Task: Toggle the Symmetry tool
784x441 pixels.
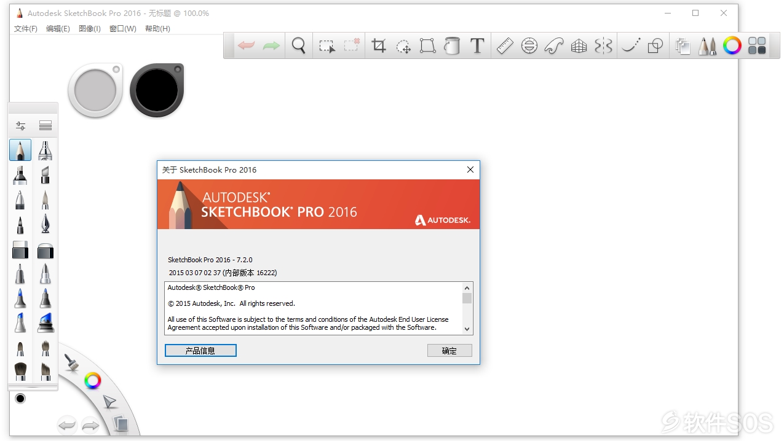Action: [x=603, y=46]
